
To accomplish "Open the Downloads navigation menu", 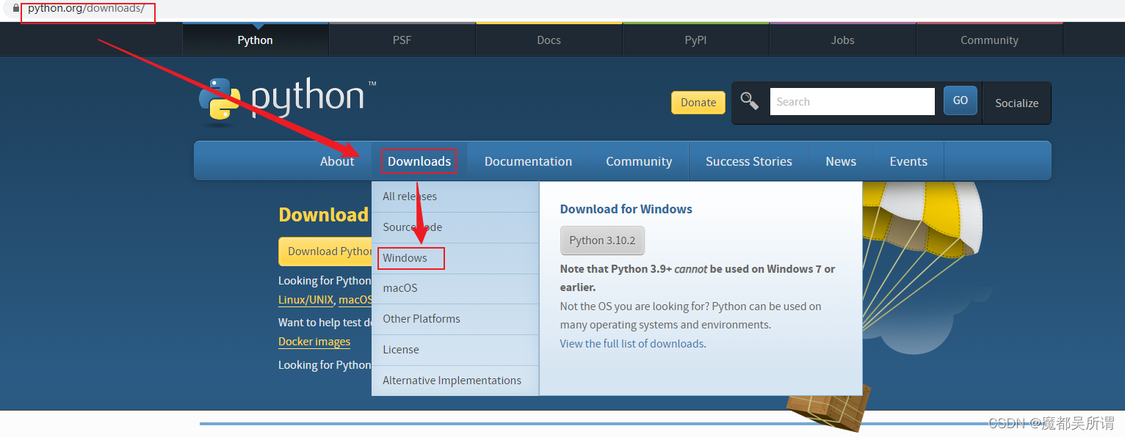I will (x=419, y=161).
